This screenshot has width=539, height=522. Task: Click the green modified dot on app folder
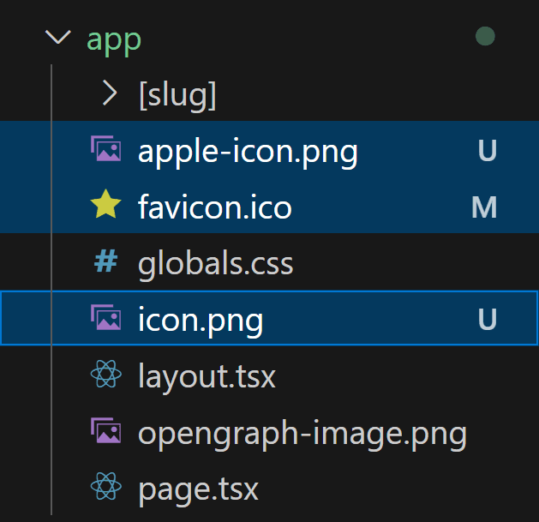(485, 37)
